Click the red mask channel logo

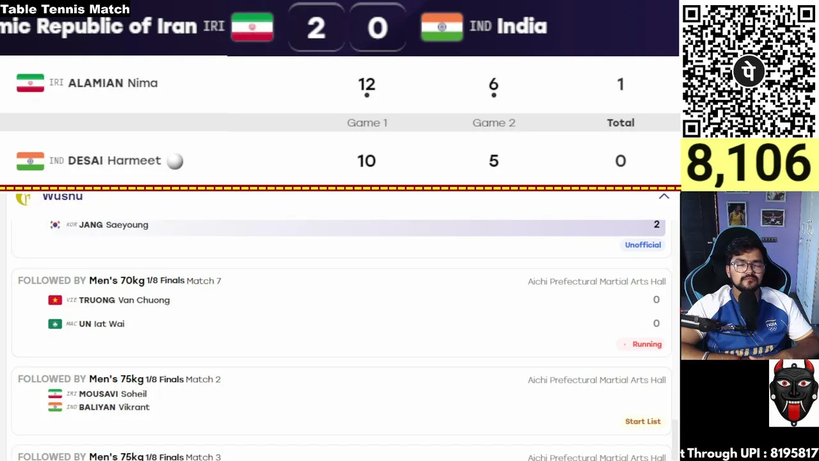click(x=793, y=392)
